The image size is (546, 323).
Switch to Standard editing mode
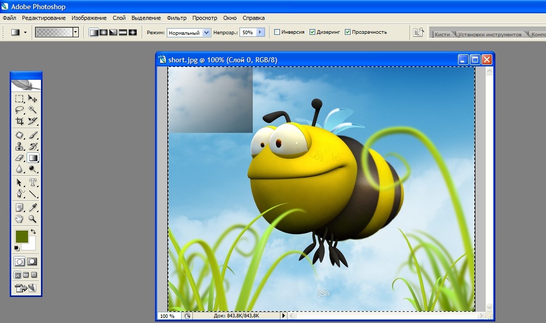(19, 262)
